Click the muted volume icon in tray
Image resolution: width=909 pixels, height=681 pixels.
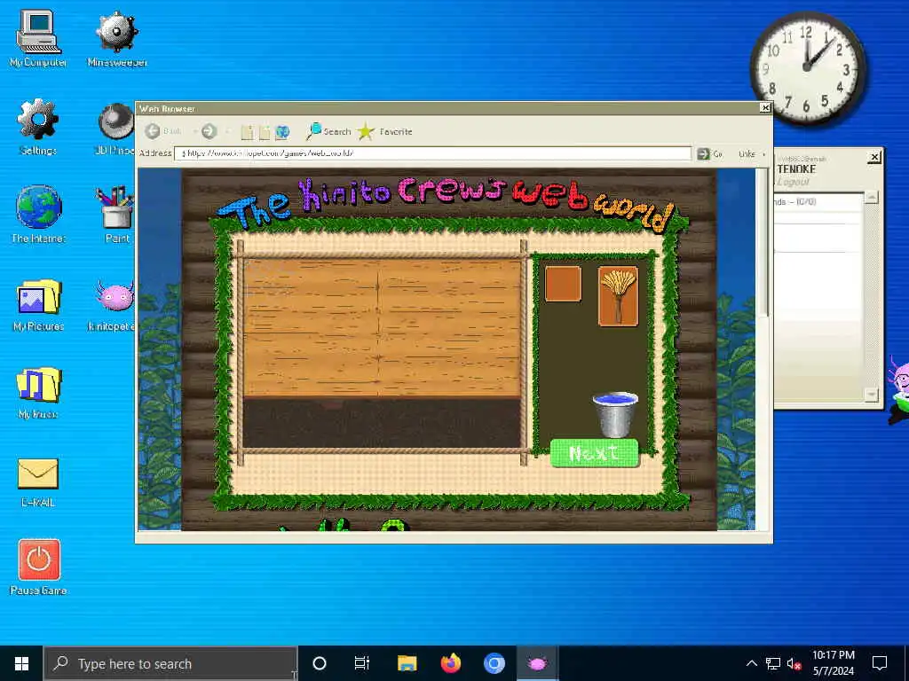coord(794,663)
